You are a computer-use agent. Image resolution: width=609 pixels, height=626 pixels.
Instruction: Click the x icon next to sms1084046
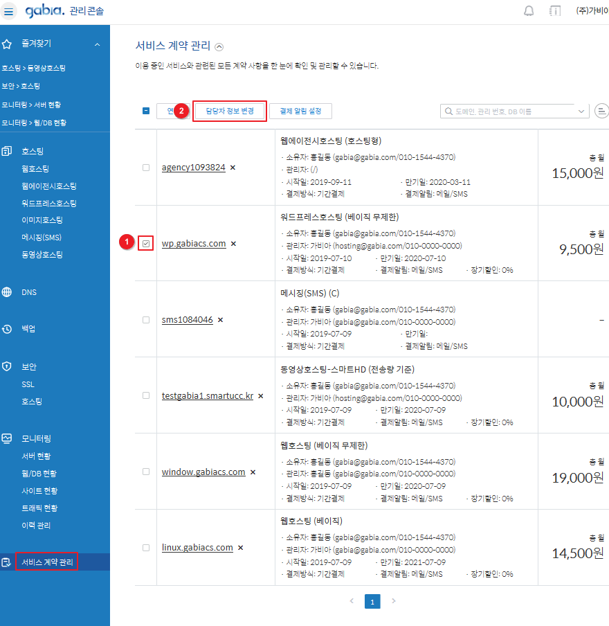(x=220, y=320)
